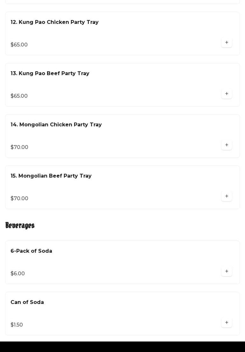Screen dimensions: 245x352
Task: Click the $65.00 price of Kung Pao Chicken tray
Action: [19, 45]
